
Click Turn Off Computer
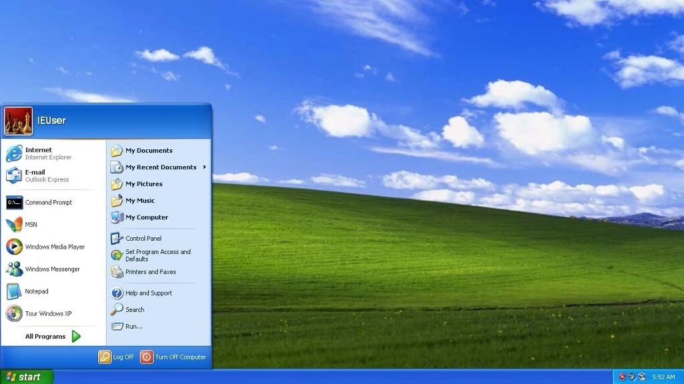point(174,357)
